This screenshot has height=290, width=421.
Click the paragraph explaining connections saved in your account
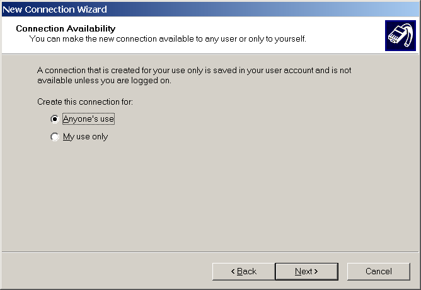(x=194, y=71)
